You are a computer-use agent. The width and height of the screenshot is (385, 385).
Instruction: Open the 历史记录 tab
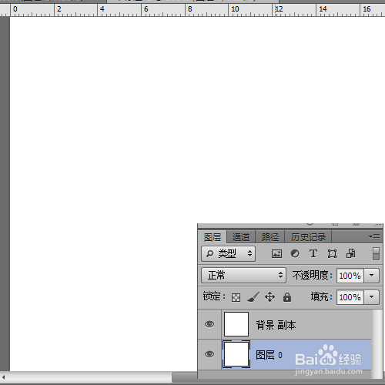pyautogui.click(x=308, y=237)
